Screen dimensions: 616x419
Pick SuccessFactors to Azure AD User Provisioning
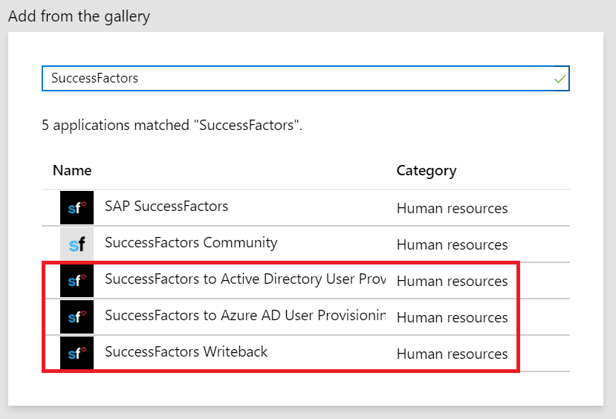[245, 316]
